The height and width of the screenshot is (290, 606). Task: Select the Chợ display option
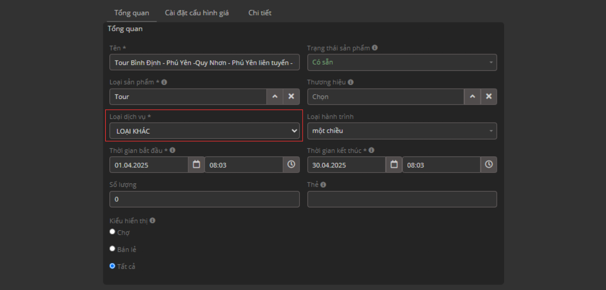tap(112, 232)
